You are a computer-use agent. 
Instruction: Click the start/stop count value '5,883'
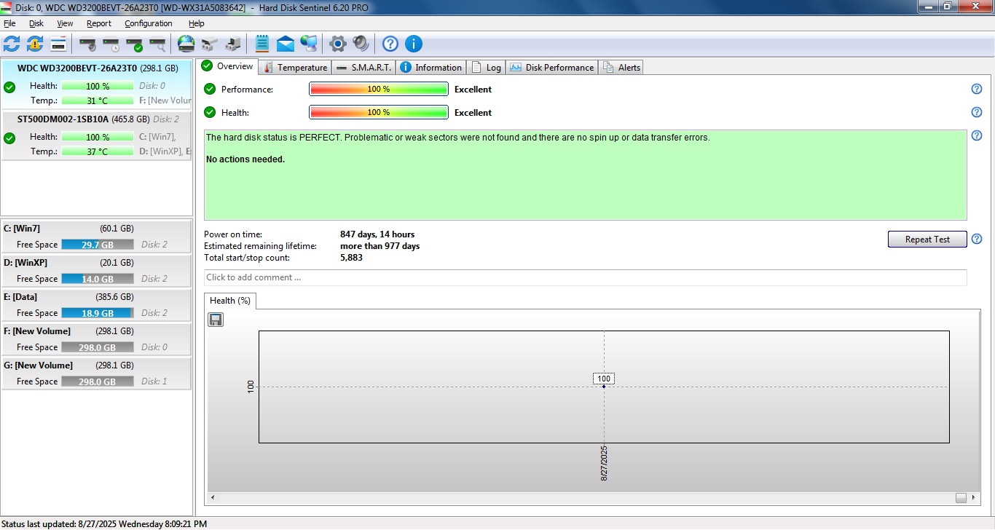point(351,258)
